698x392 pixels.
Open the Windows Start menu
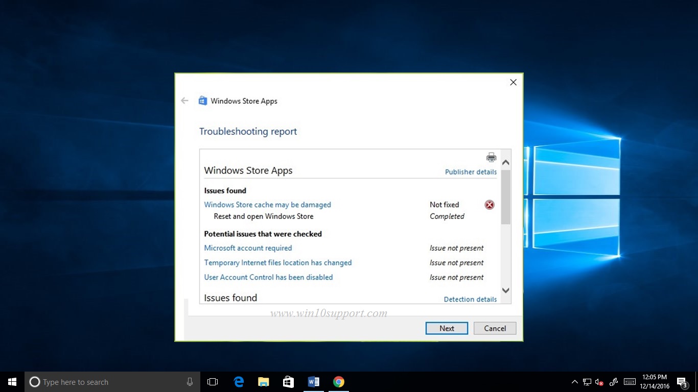click(12, 382)
